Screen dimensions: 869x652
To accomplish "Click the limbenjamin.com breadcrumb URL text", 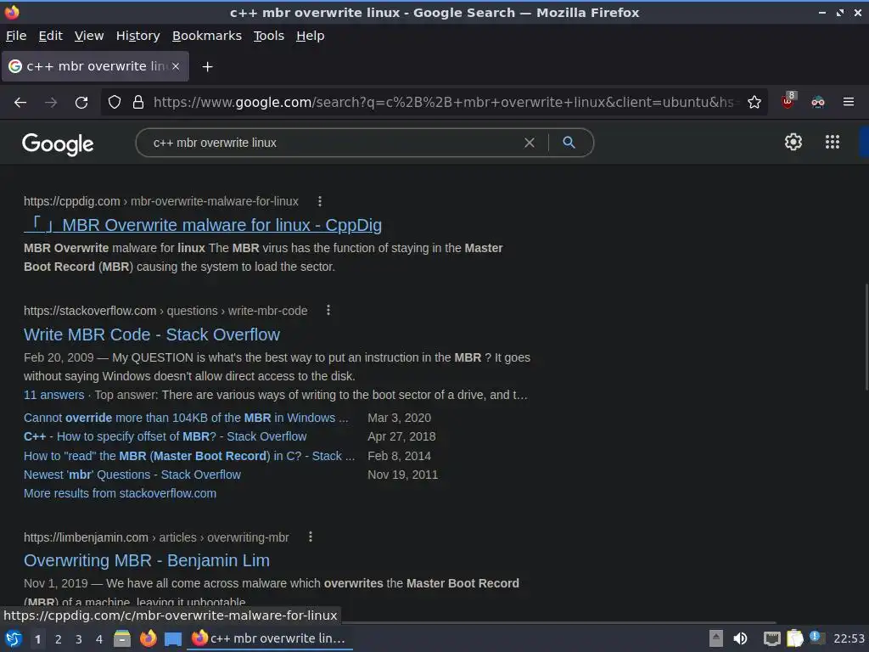I will click(x=156, y=537).
